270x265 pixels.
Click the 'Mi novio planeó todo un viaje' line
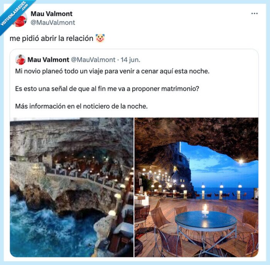(x=112, y=71)
